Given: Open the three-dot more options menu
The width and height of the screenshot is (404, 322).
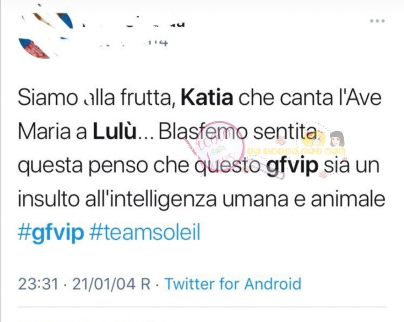Looking at the screenshot, I should pyautogui.click(x=377, y=21).
